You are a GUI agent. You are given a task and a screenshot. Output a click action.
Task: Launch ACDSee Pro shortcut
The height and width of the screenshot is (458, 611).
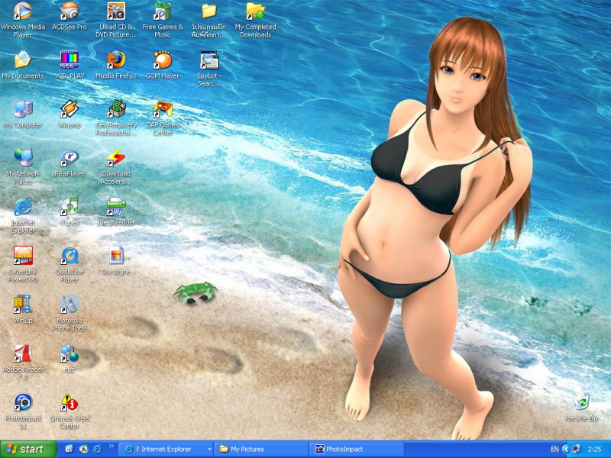(70, 11)
